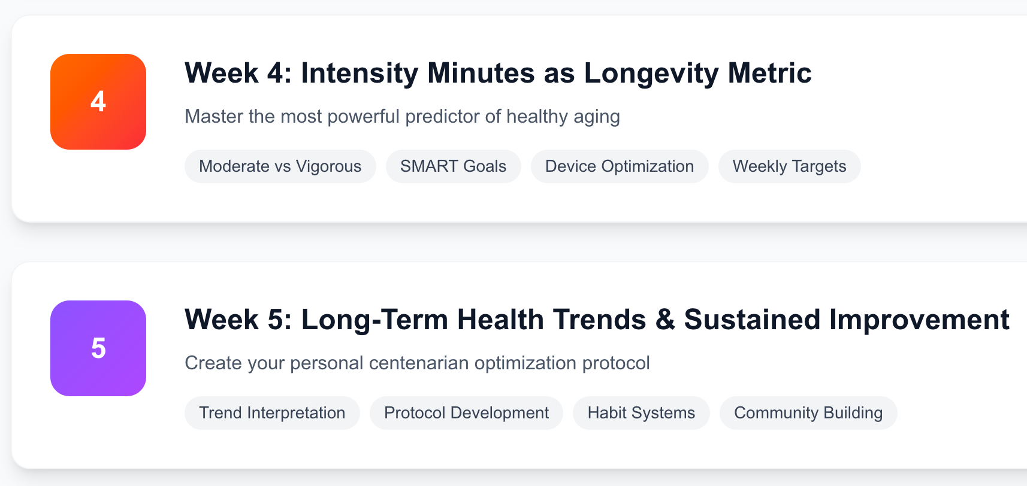Open the Week 5 Long-Term Health Trends heading
The height and width of the screenshot is (486, 1027).
(x=596, y=320)
